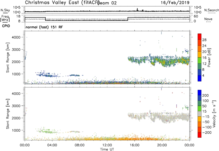The image size is (219, 151).
Task: Select the light green 15–50 velocity colorbar segment
Action: coord(200,108)
